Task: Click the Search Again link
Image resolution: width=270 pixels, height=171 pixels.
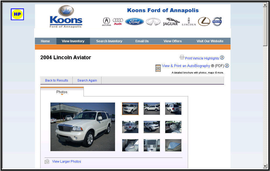Action: click(87, 81)
